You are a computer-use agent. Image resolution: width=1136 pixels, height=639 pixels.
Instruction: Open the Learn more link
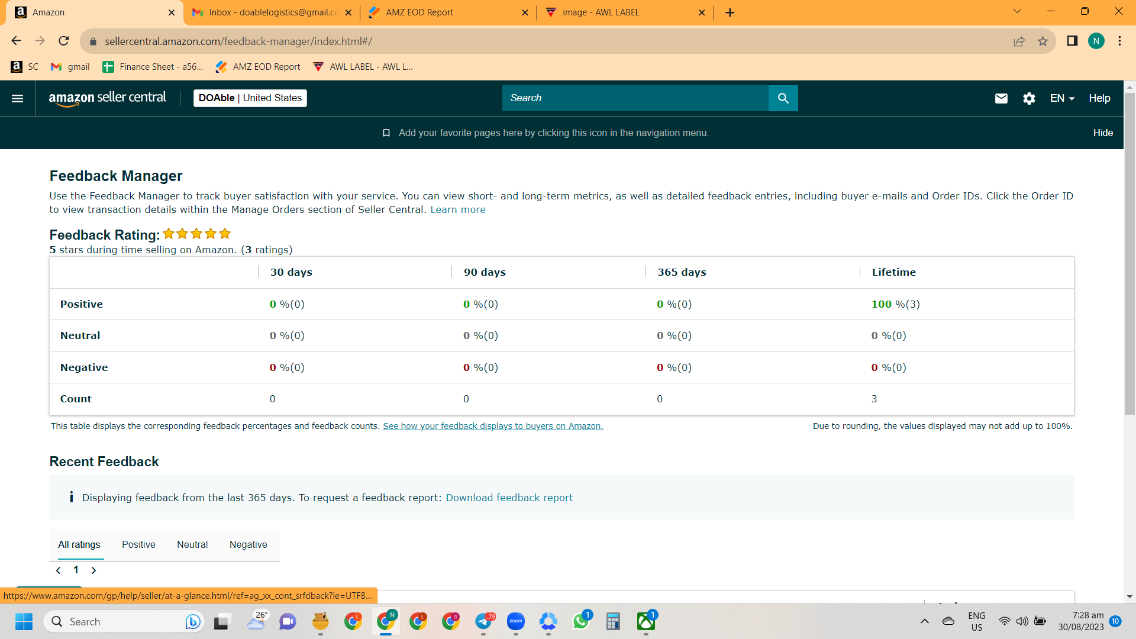pyautogui.click(x=458, y=209)
